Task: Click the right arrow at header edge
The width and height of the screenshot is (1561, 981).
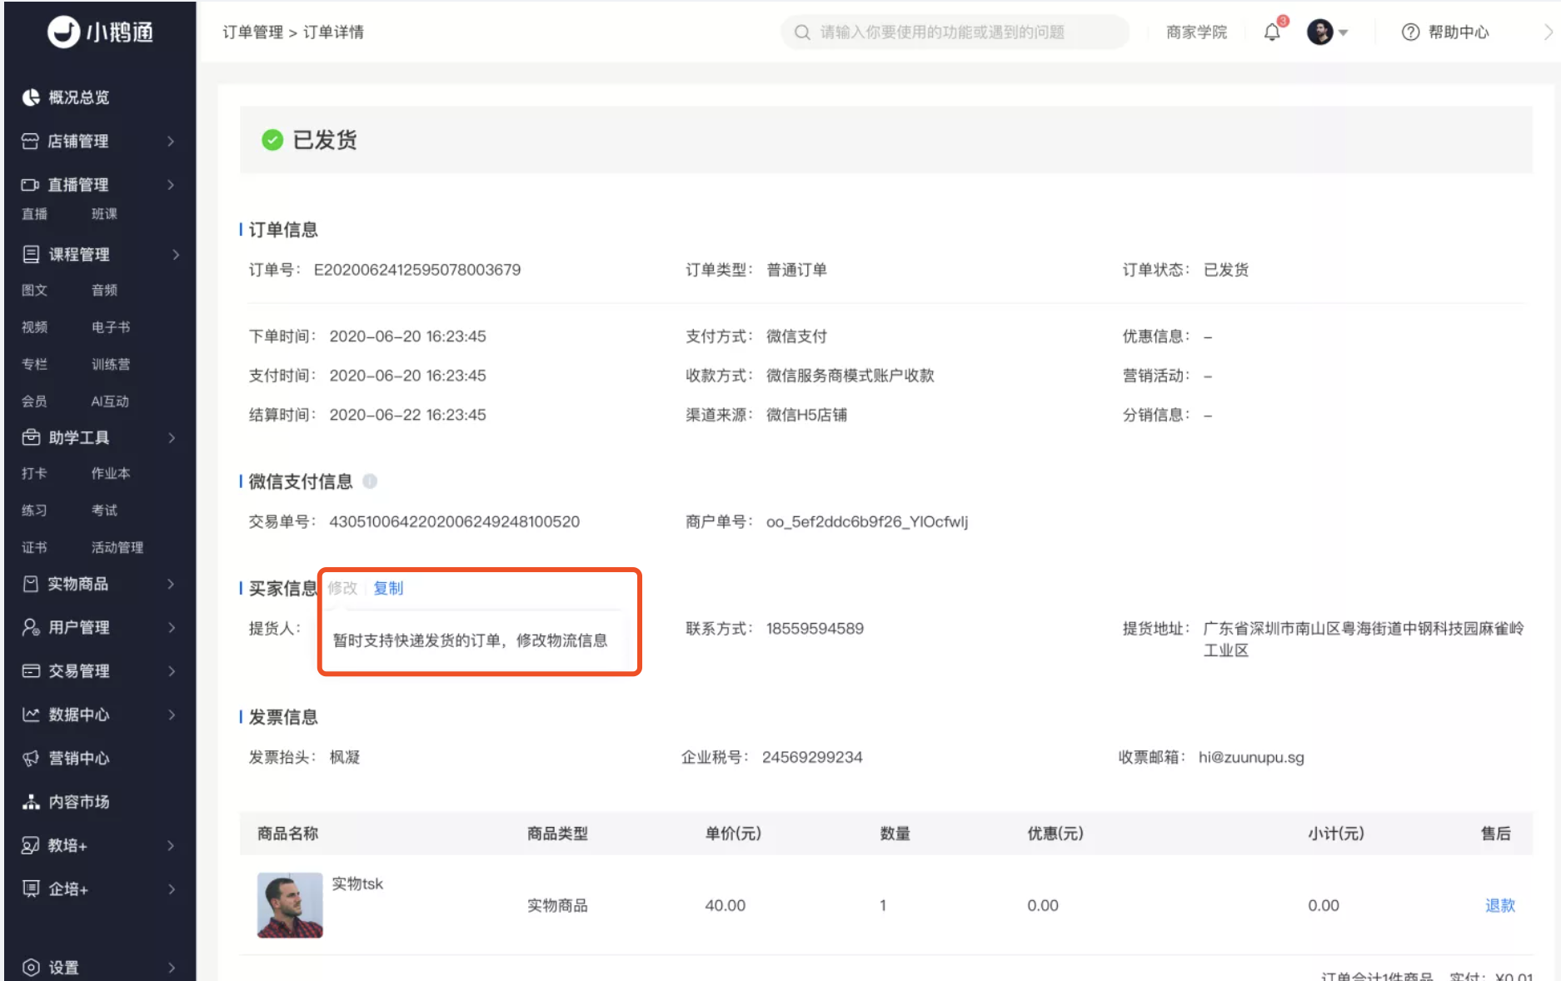Action: [x=1549, y=32]
